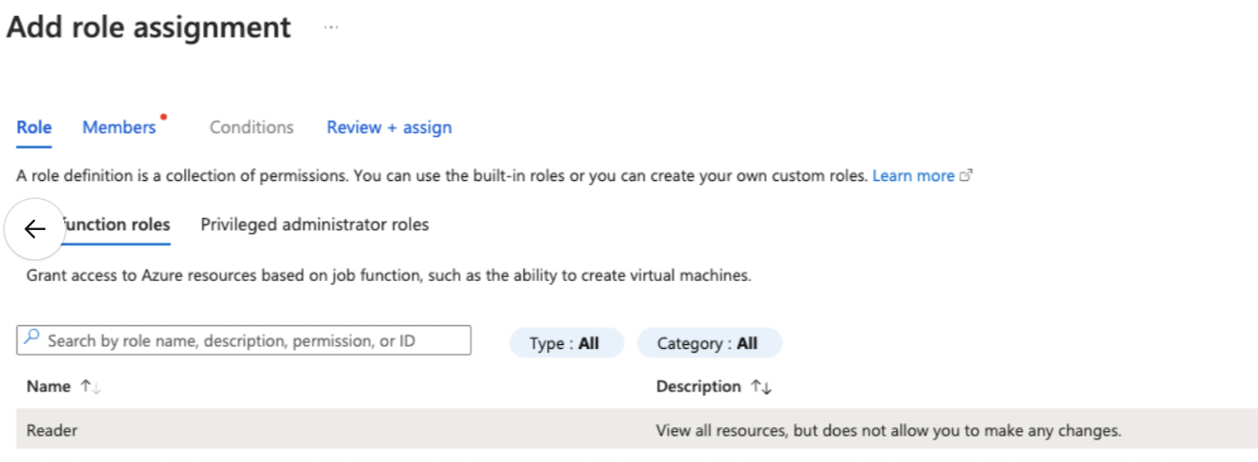Click the back arrow circle button
Screen dimensions: 1258x462
35,229
